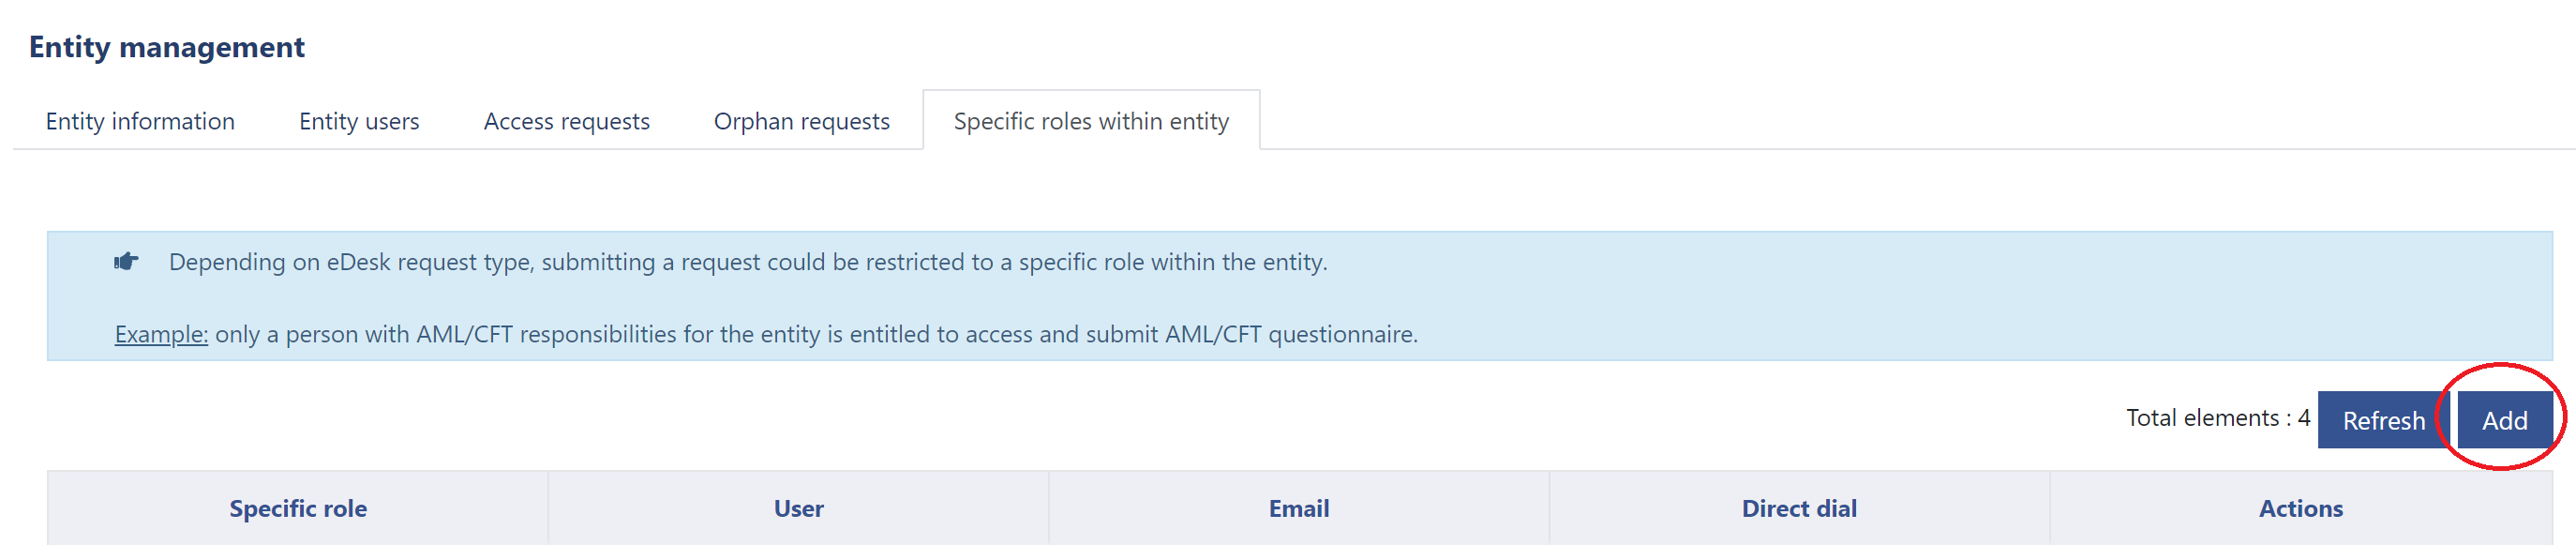The image size is (2576, 545).
Task: Click the Actions column header
Action: click(2299, 508)
